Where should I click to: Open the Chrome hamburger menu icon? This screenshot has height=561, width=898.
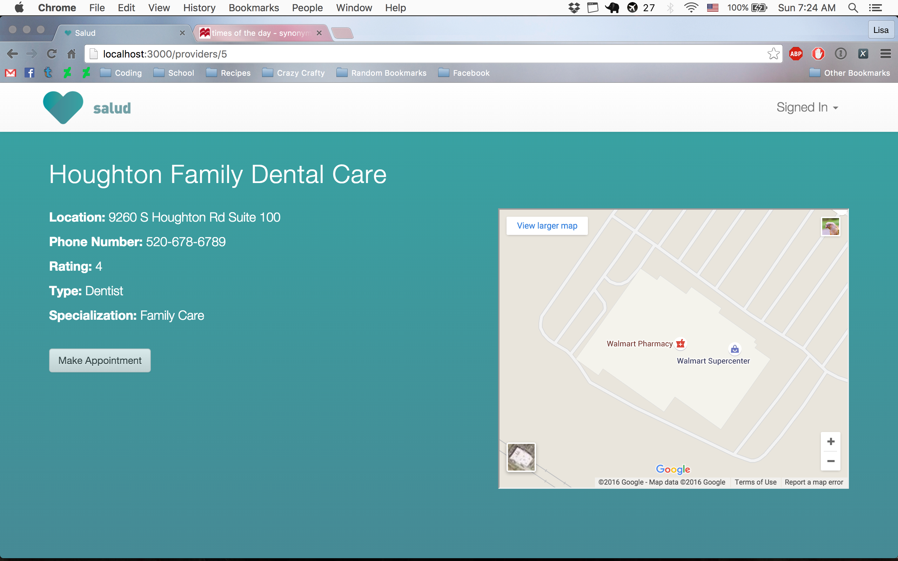pos(885,54)
